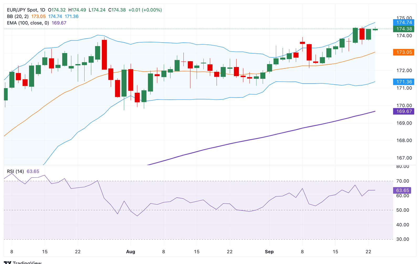Image resolution: width=420 pixels, height=264 pixels.
Task: Click the green 174.38 last price label
Action: 404,29
